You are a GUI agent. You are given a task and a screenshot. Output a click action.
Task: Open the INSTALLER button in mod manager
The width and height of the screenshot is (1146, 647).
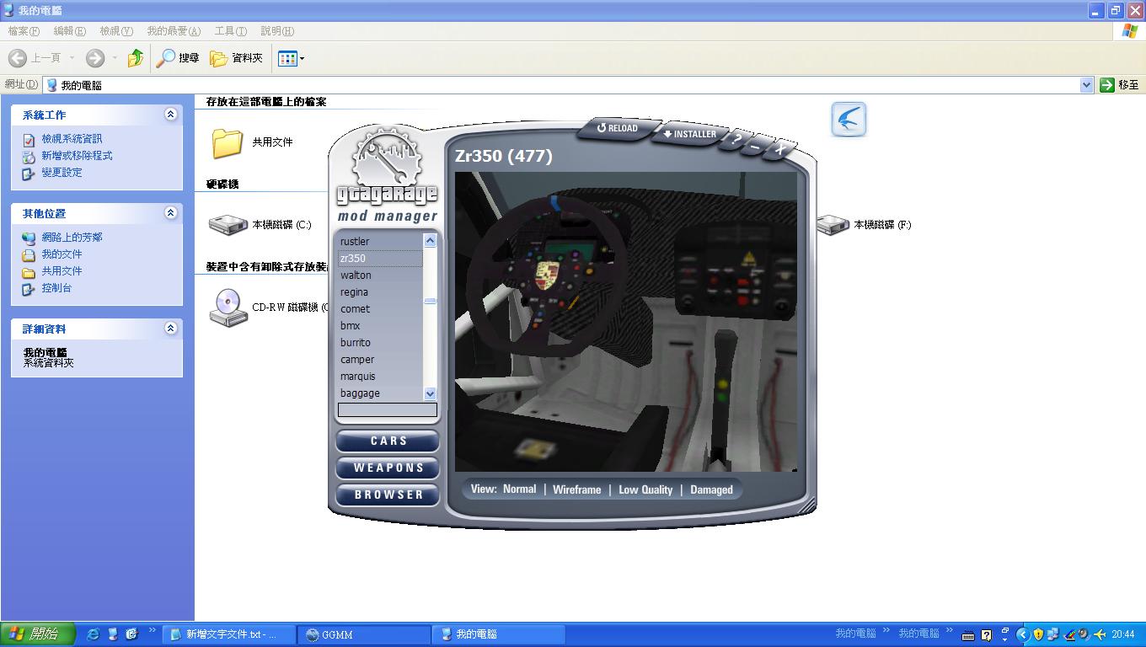(690, 134)
